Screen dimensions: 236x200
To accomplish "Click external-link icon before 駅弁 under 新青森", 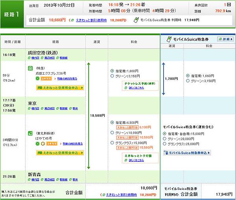I will pyautogui.click(x=70, y=179).
